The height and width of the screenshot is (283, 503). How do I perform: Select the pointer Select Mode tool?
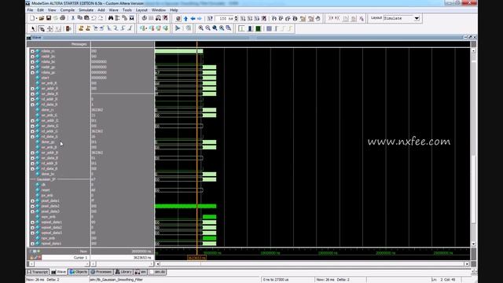click(33, 29)
